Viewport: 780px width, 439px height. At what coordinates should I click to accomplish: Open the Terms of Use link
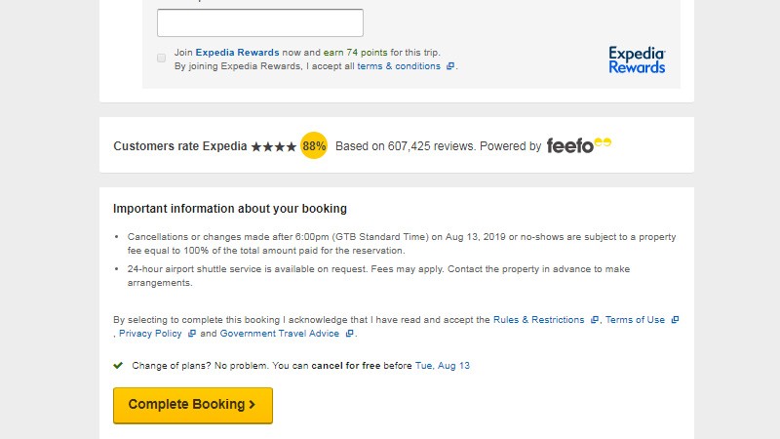[x=635, y=320]
